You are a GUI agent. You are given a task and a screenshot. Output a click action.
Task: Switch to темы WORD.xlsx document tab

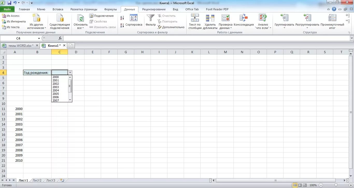21,46
